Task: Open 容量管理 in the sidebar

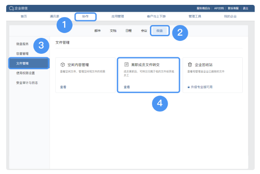Action: click(22, 54)
